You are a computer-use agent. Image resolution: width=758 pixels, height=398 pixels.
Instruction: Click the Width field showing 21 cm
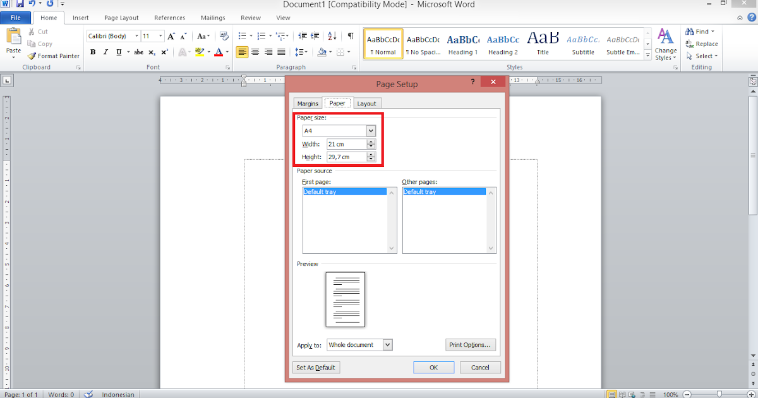[x=346, y=144]
